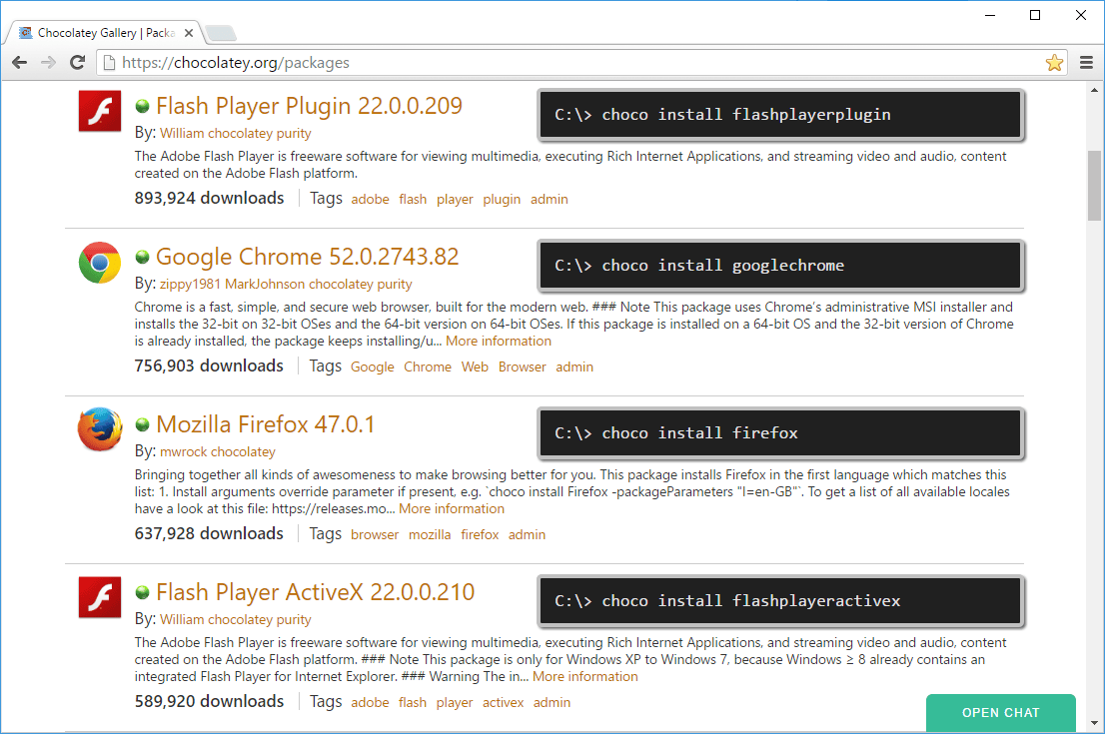Click the William author under Flash Player ActiveX
1105x734 pixels.
click(182, 619)
